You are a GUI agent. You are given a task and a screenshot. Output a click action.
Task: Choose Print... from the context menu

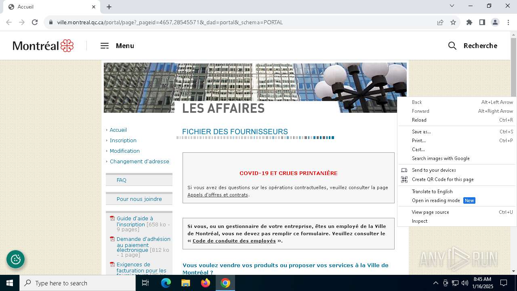coord(457,141)
